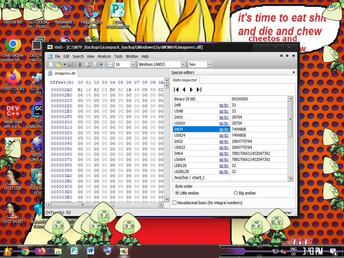Switch to the imageres.dll file tab

pos(62,73)
